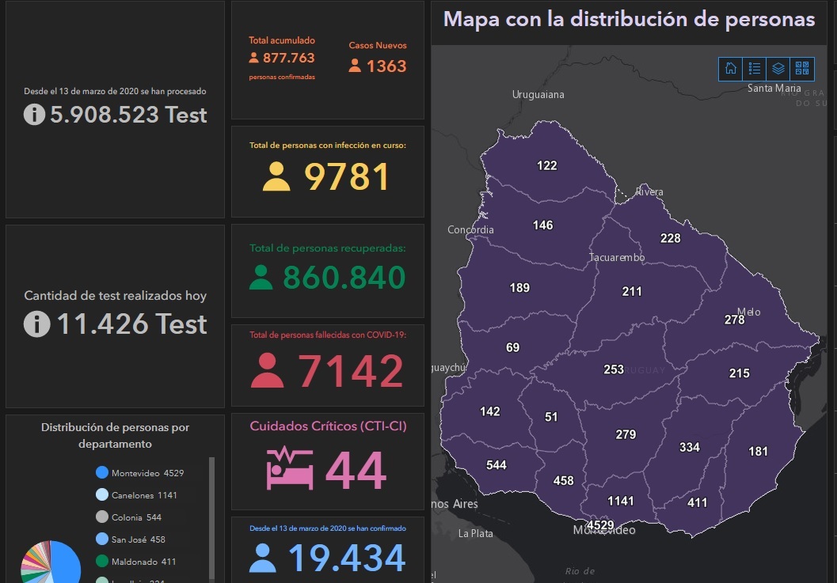Click the 228 Rivera department on map
Image resolution: width=837 pixels, height=583 pixels.
[670, 238]
